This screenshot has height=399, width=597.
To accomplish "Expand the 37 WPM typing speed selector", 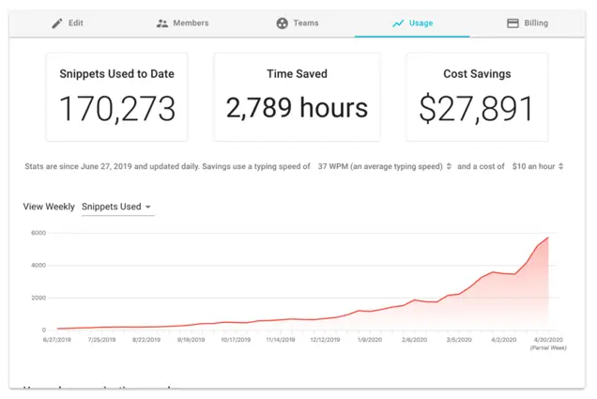I will click(x=379, y=166).
